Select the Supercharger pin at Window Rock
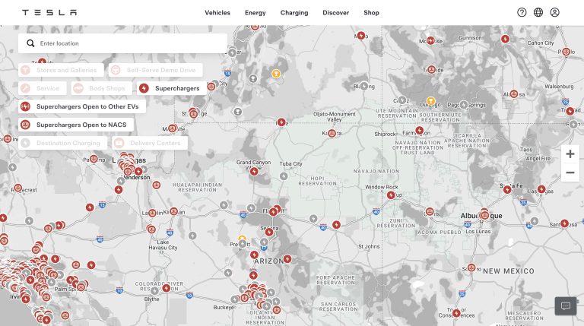The image size is (584, 326). [391, 195]
